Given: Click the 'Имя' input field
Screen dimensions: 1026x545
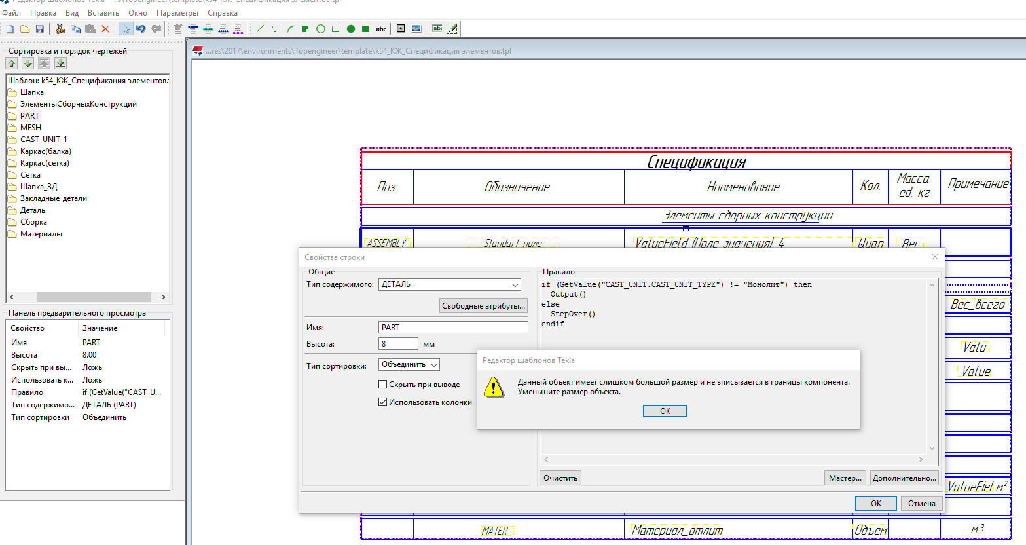Looking at the screenshot, I should tap(453, 328).
